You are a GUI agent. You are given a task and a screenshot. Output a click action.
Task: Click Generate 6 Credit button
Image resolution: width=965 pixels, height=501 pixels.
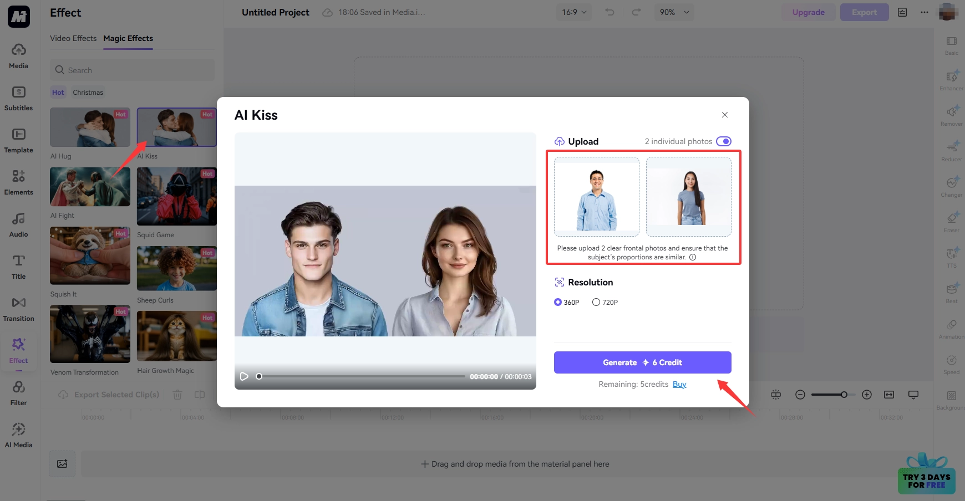point(642,362)
